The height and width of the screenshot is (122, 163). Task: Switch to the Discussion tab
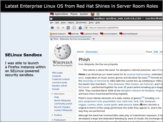pyautogui.click(x=92, y=52)
